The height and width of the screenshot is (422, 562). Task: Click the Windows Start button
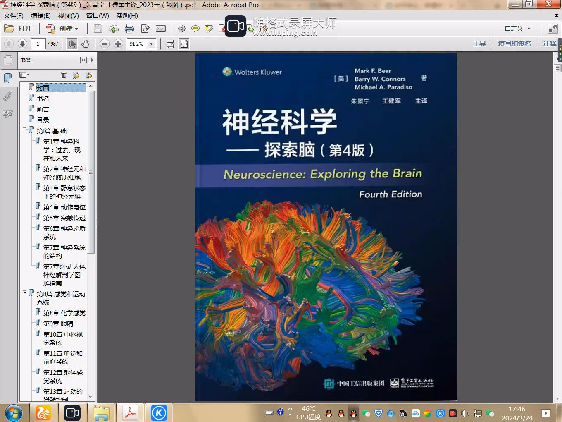tap(14, 413)
